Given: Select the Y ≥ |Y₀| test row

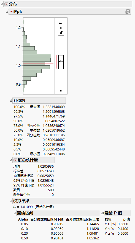Looking at the screenshot, I should tap(117, 224).
